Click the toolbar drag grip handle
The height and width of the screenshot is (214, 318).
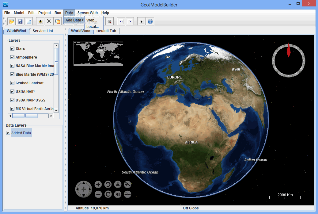pyautogui.click(x=5, y=21)
